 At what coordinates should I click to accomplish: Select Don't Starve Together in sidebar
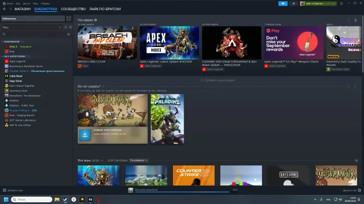click(x=22, y=86)
